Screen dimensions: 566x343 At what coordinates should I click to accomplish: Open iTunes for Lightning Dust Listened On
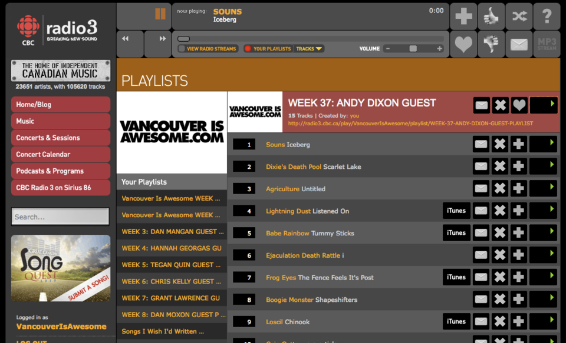click(456, 211)
